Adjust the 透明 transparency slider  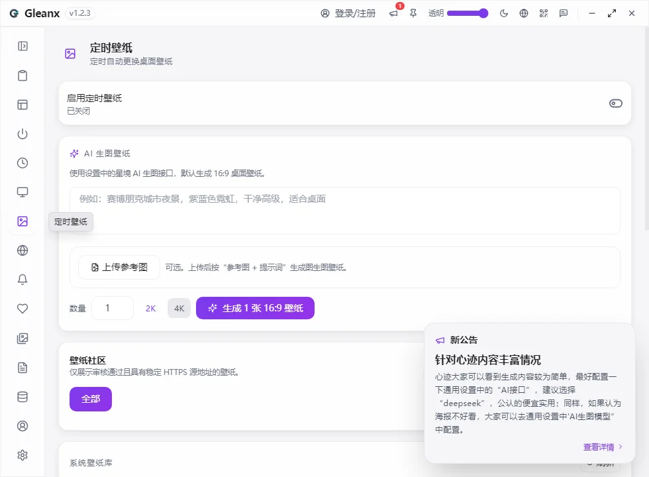click(x=468, y=13)
